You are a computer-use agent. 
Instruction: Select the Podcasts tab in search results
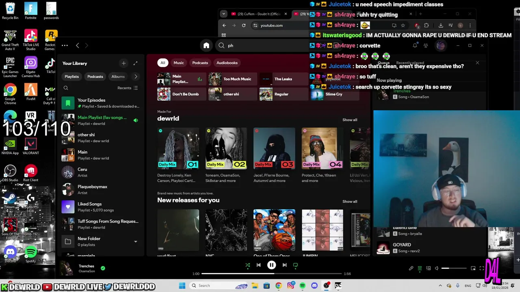(x=200, y=63)
